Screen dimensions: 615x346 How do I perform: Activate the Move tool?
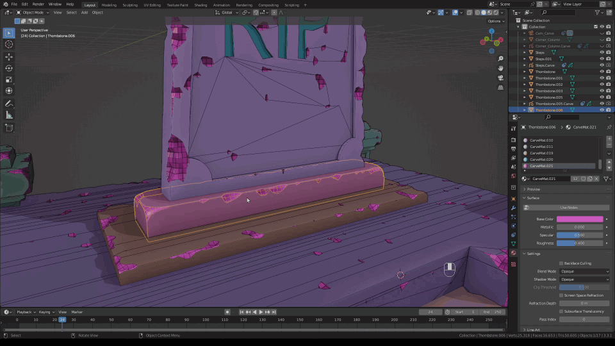click(9, 56)
